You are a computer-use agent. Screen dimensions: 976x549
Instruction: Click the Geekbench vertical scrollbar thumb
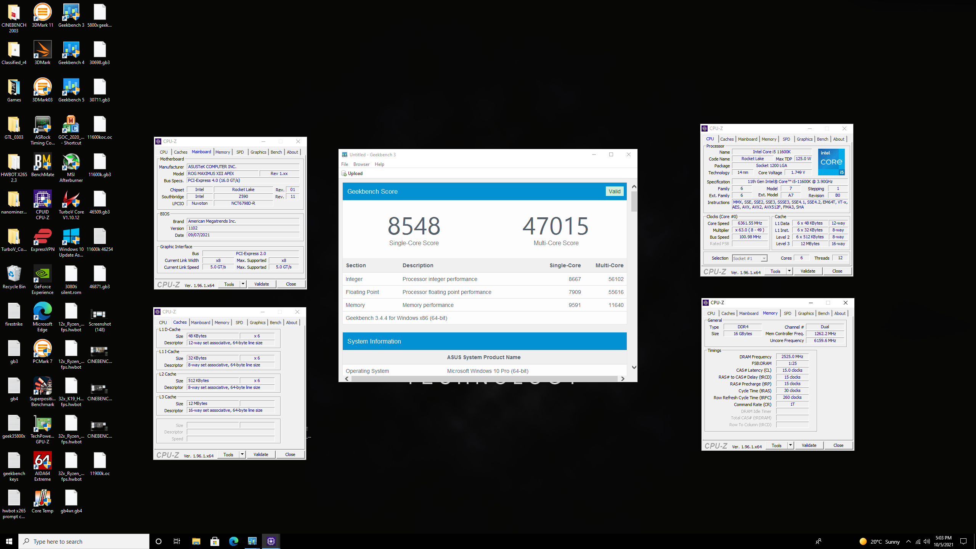[634, 201]
